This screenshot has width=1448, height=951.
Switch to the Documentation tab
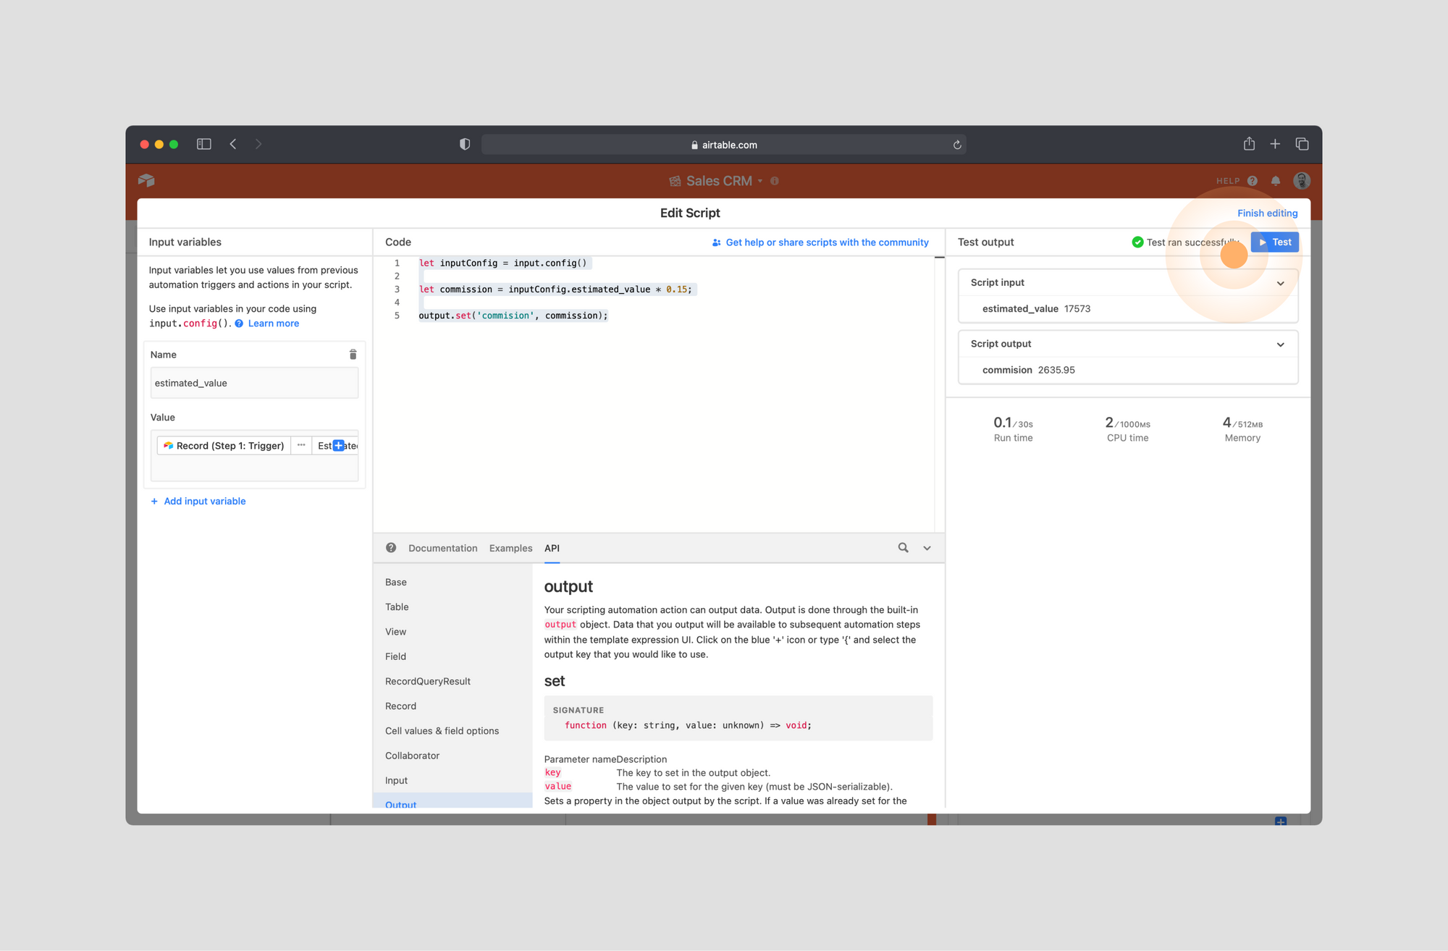442,548
